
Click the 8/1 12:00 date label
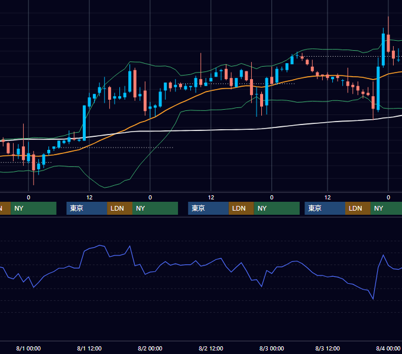click(x=89, y=348)
